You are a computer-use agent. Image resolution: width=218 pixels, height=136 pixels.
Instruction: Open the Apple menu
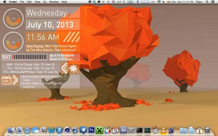pos(4,2)
